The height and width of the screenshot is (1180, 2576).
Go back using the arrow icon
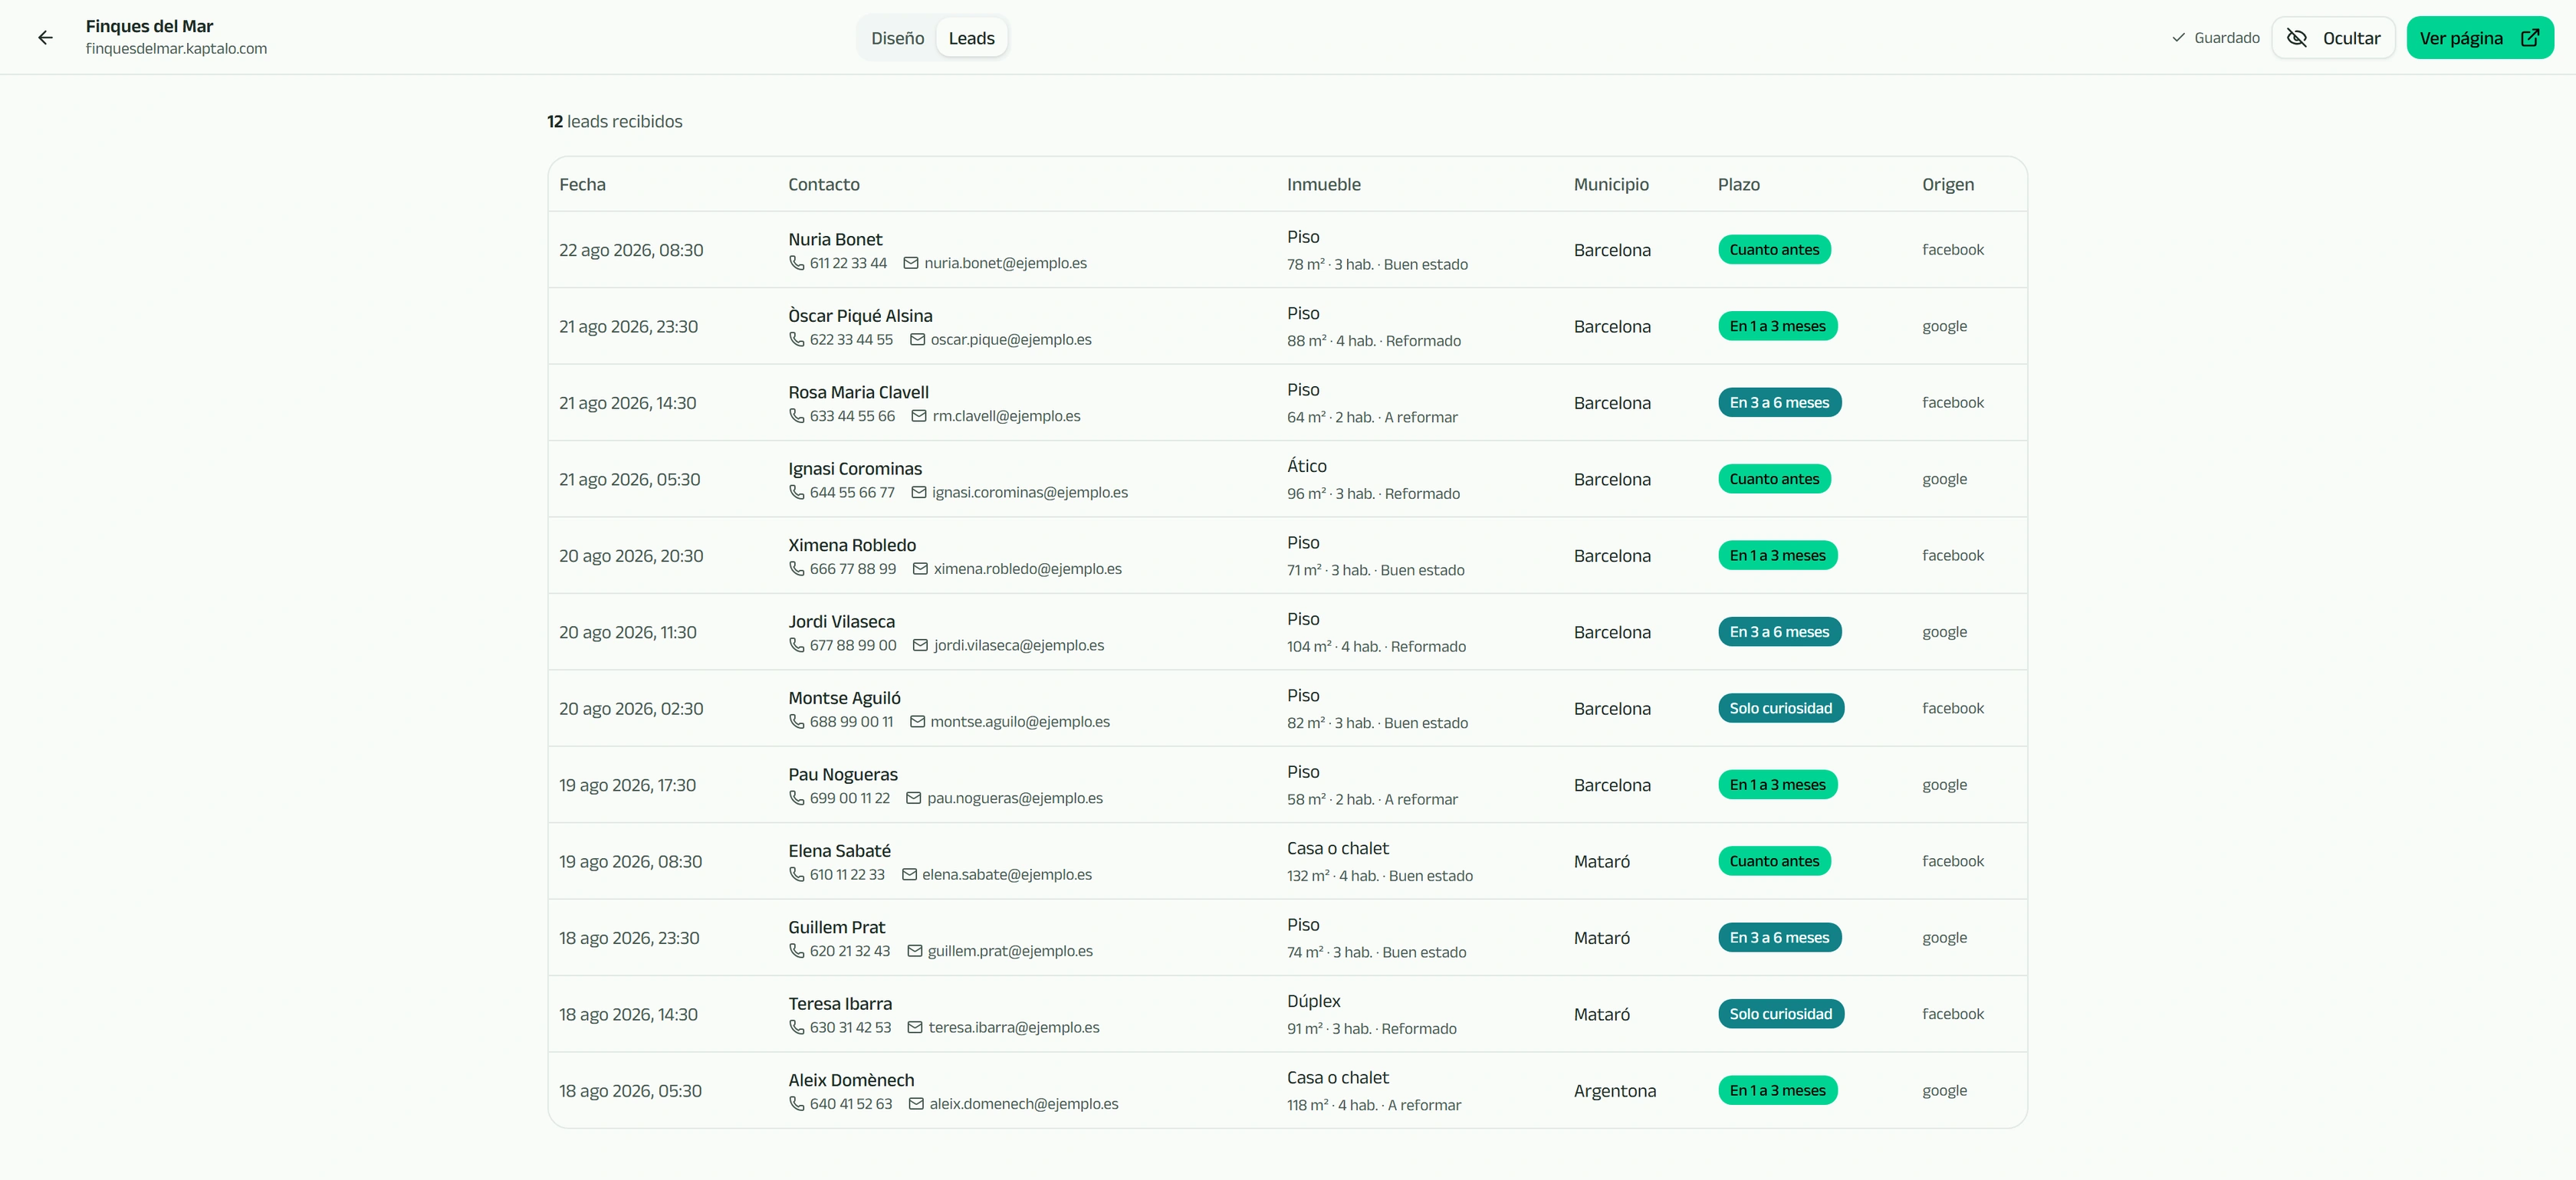45,38
